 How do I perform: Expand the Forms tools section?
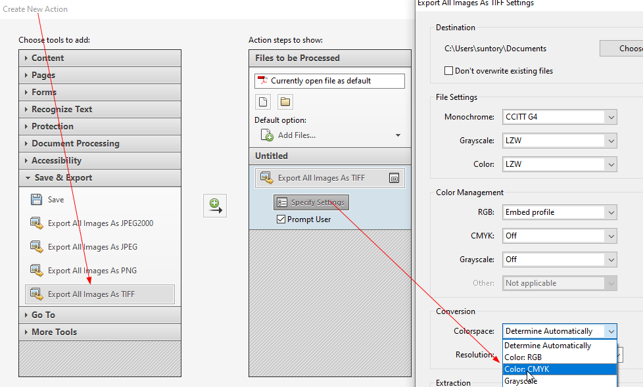click(100, 92)
